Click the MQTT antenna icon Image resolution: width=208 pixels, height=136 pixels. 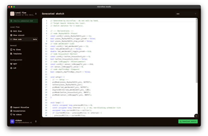point(11,64)
